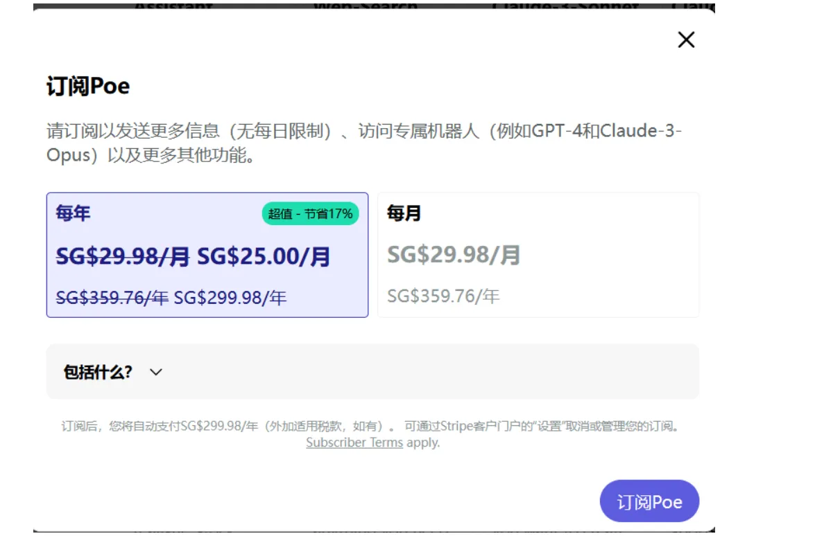The width and height of the screenshot is (815, 536).
Task: Click the 每月 label in the plan card
Action: (404, 213)
